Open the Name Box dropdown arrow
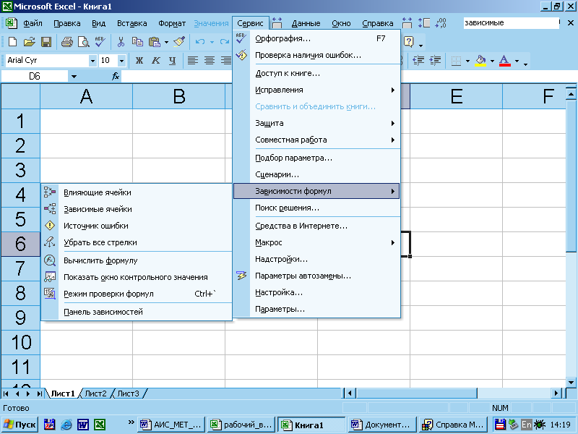The image size is (578, 434). point(74,77)
